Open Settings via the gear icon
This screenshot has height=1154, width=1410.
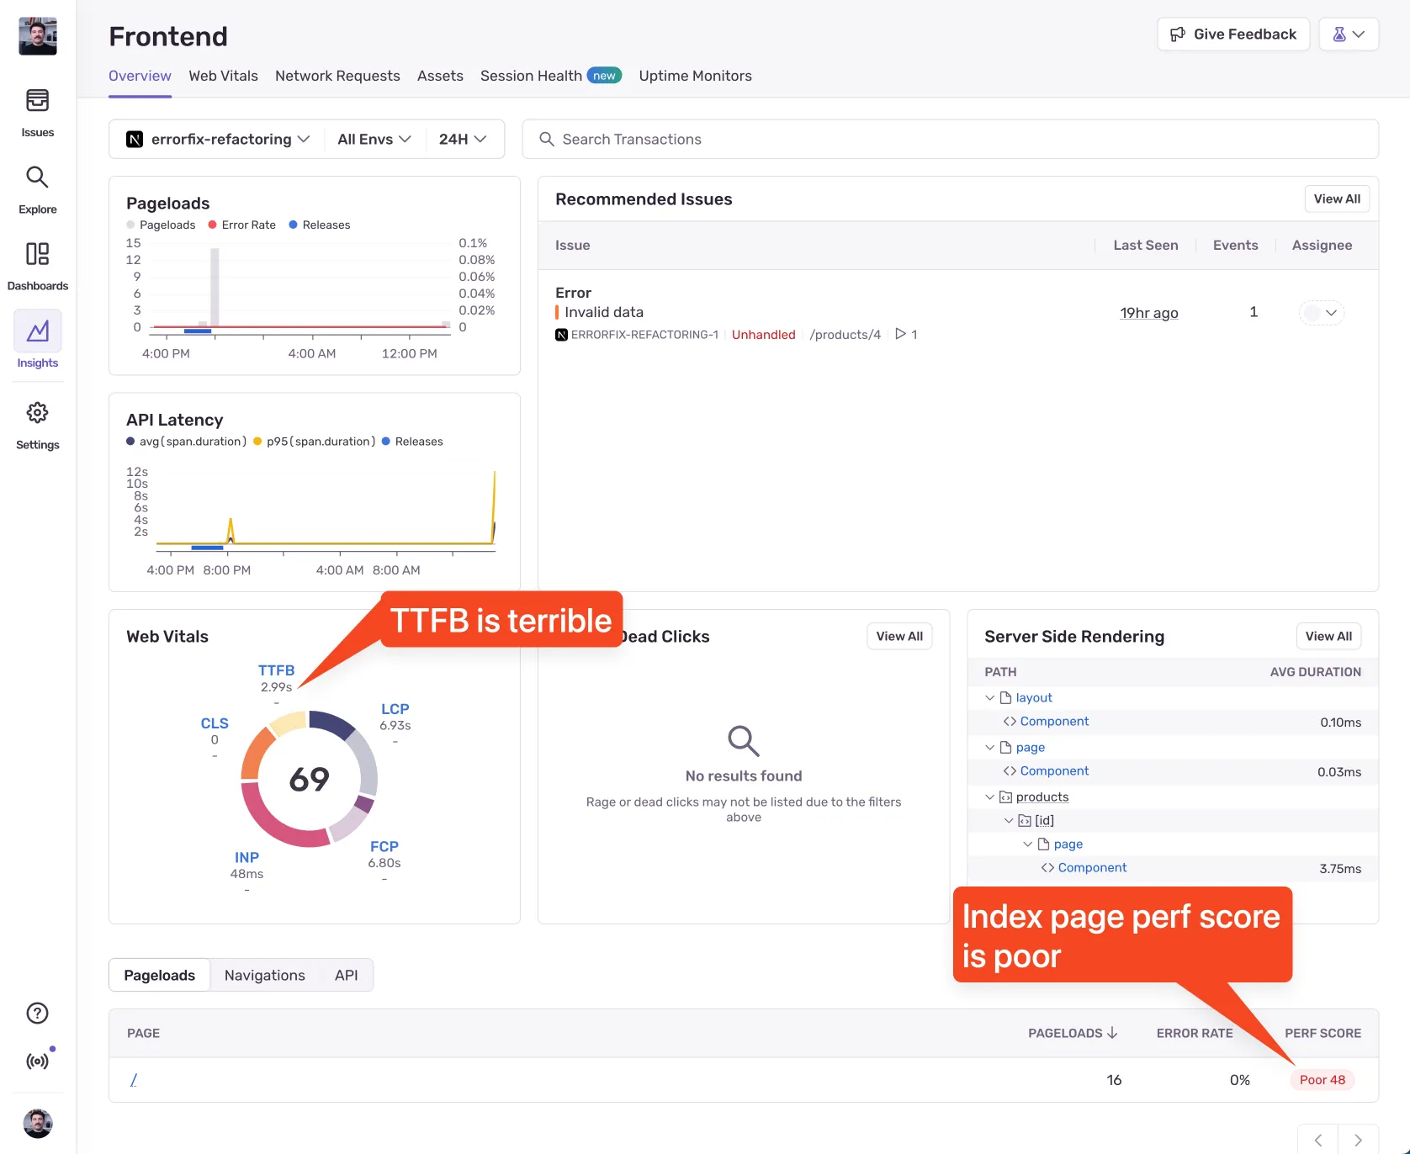[37, 422]
